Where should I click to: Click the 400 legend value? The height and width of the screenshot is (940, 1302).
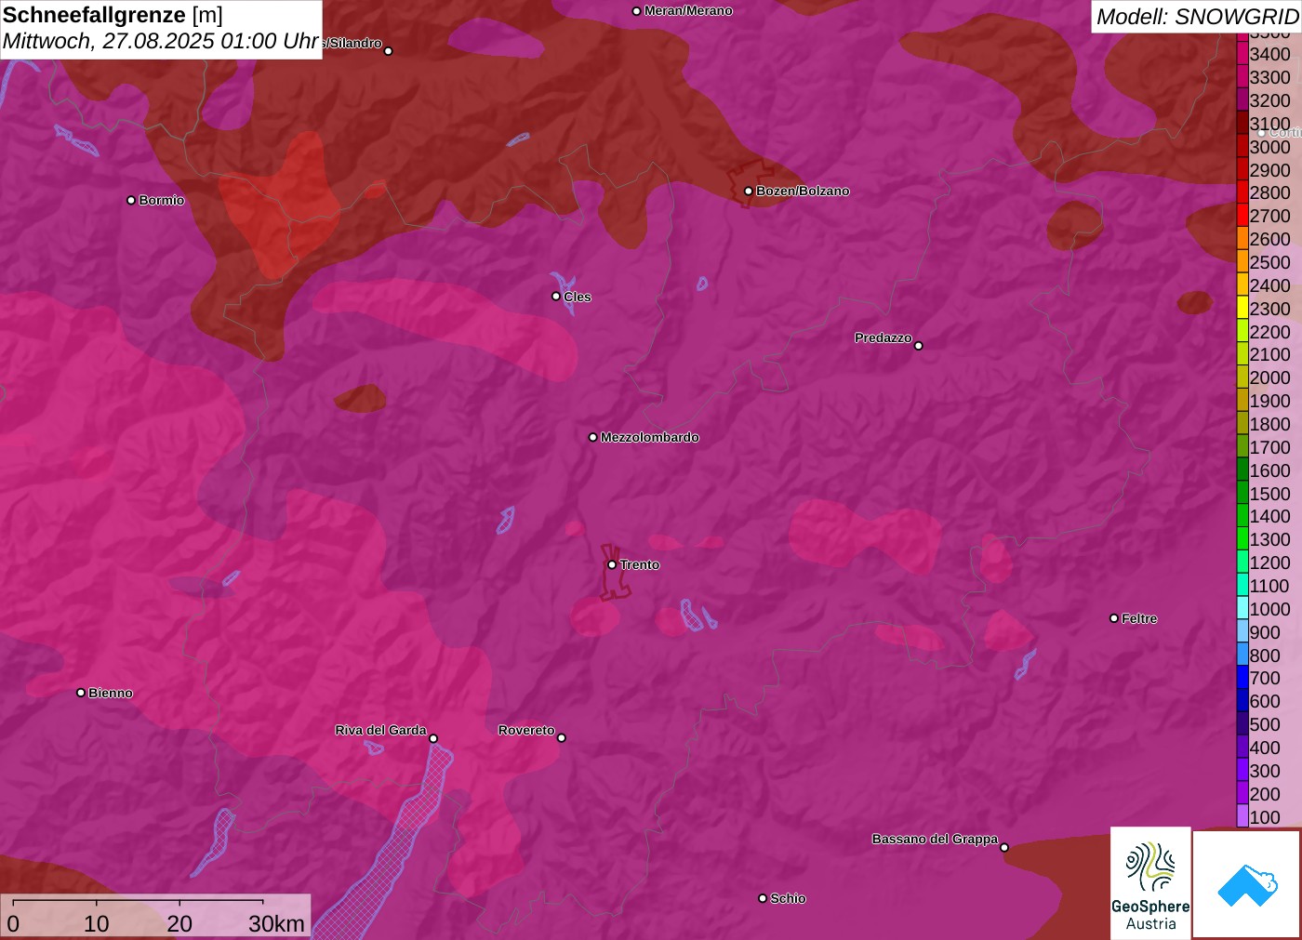1265,748
